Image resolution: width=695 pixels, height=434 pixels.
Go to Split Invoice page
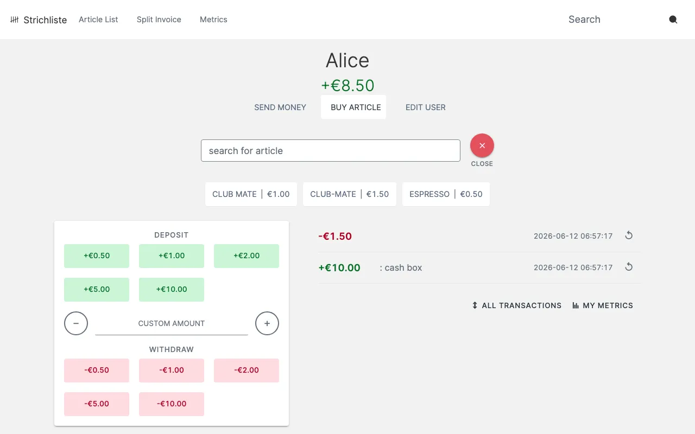click(x=159, y=20)
